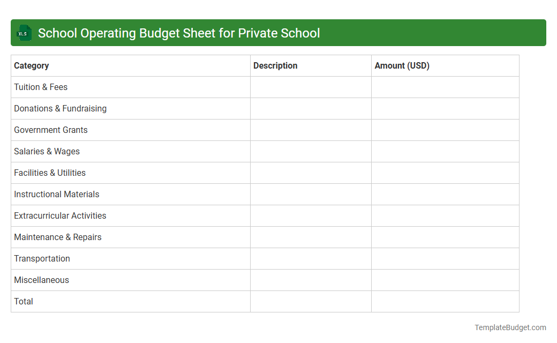
Task: Select the Donations & Fundraising category
Action: click(x=60, y=108)
